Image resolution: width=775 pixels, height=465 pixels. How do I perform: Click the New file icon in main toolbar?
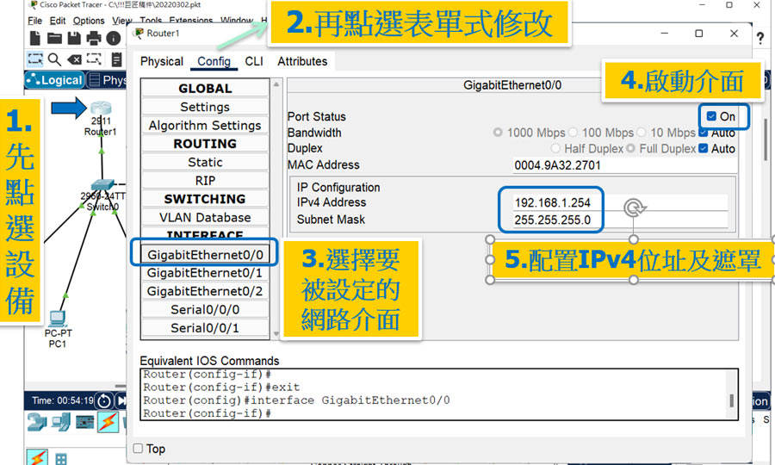pos(35,38)
